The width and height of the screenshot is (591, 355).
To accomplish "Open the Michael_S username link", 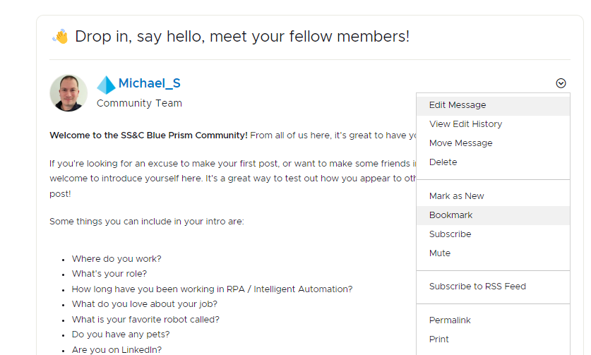I will [x=149, y=83].
